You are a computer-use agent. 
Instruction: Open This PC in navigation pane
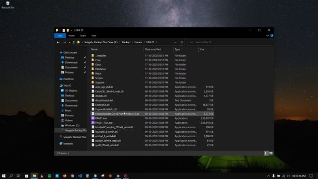[x=67, y=86]
